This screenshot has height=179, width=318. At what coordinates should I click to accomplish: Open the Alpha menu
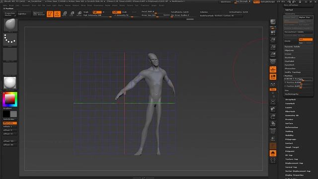pos(5,5)
